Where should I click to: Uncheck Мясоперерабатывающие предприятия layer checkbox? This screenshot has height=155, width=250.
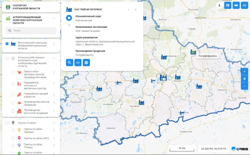(7, 44)
